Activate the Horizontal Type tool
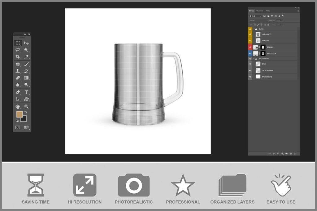The width and height of the screenshot is (317, 211). [26, 92]
